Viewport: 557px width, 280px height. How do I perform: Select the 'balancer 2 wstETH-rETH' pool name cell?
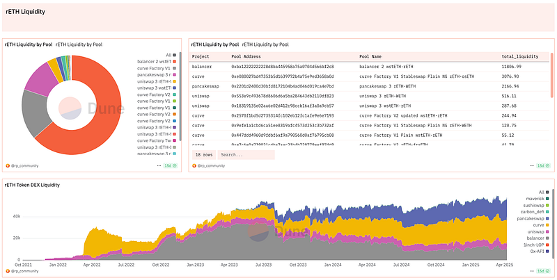[x=386, y=66]
